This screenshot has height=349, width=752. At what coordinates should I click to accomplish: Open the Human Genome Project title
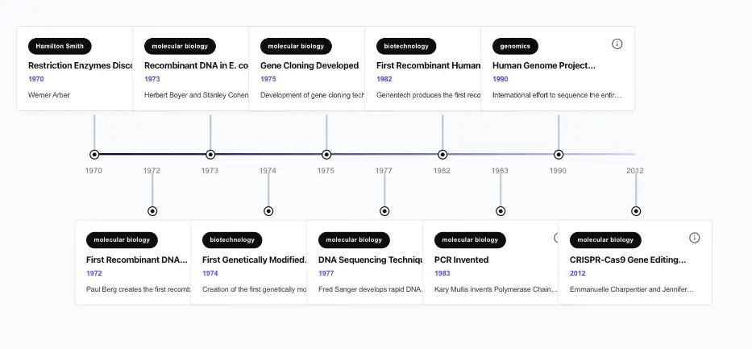(x=544, y=65)
